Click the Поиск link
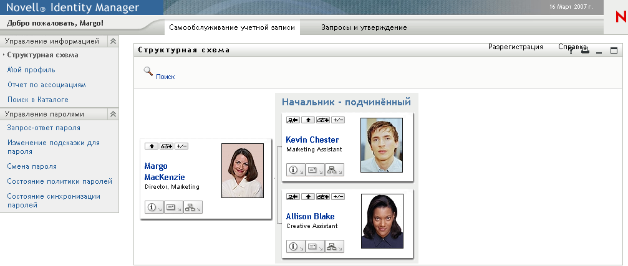Screen dimensions: 628x266 click(165, 77)
